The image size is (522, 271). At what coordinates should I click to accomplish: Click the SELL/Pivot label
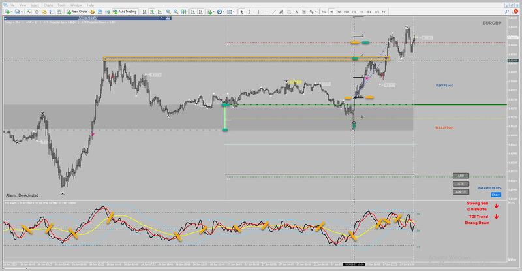coord(444,128)
